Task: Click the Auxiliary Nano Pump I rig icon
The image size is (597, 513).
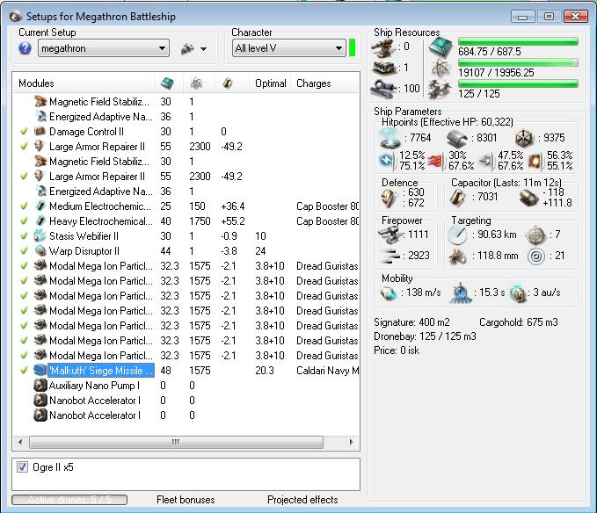Action: click(x=40, y=386)
